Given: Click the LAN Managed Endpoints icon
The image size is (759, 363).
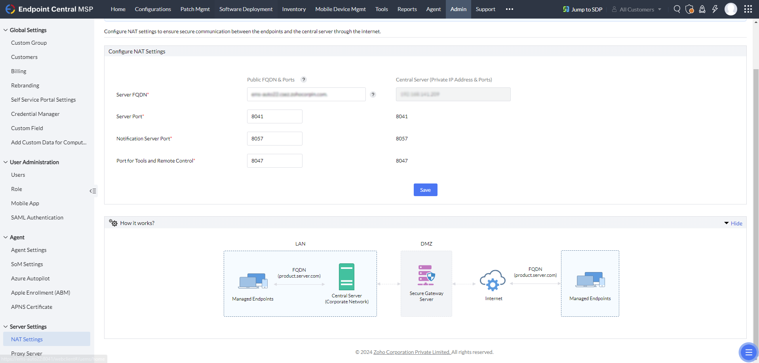Looking at the screenshot, I should [x=253, y=281].
